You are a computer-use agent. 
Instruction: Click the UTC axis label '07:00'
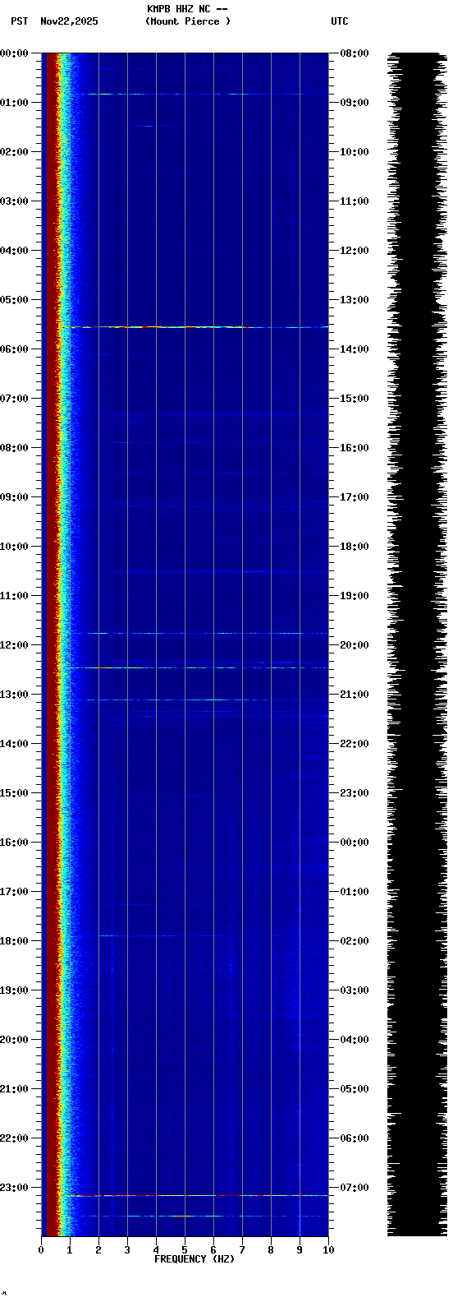(x=354, y=1188)
